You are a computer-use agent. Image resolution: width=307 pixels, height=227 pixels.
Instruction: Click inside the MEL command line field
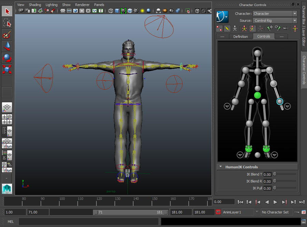click(x=89, y=222)
